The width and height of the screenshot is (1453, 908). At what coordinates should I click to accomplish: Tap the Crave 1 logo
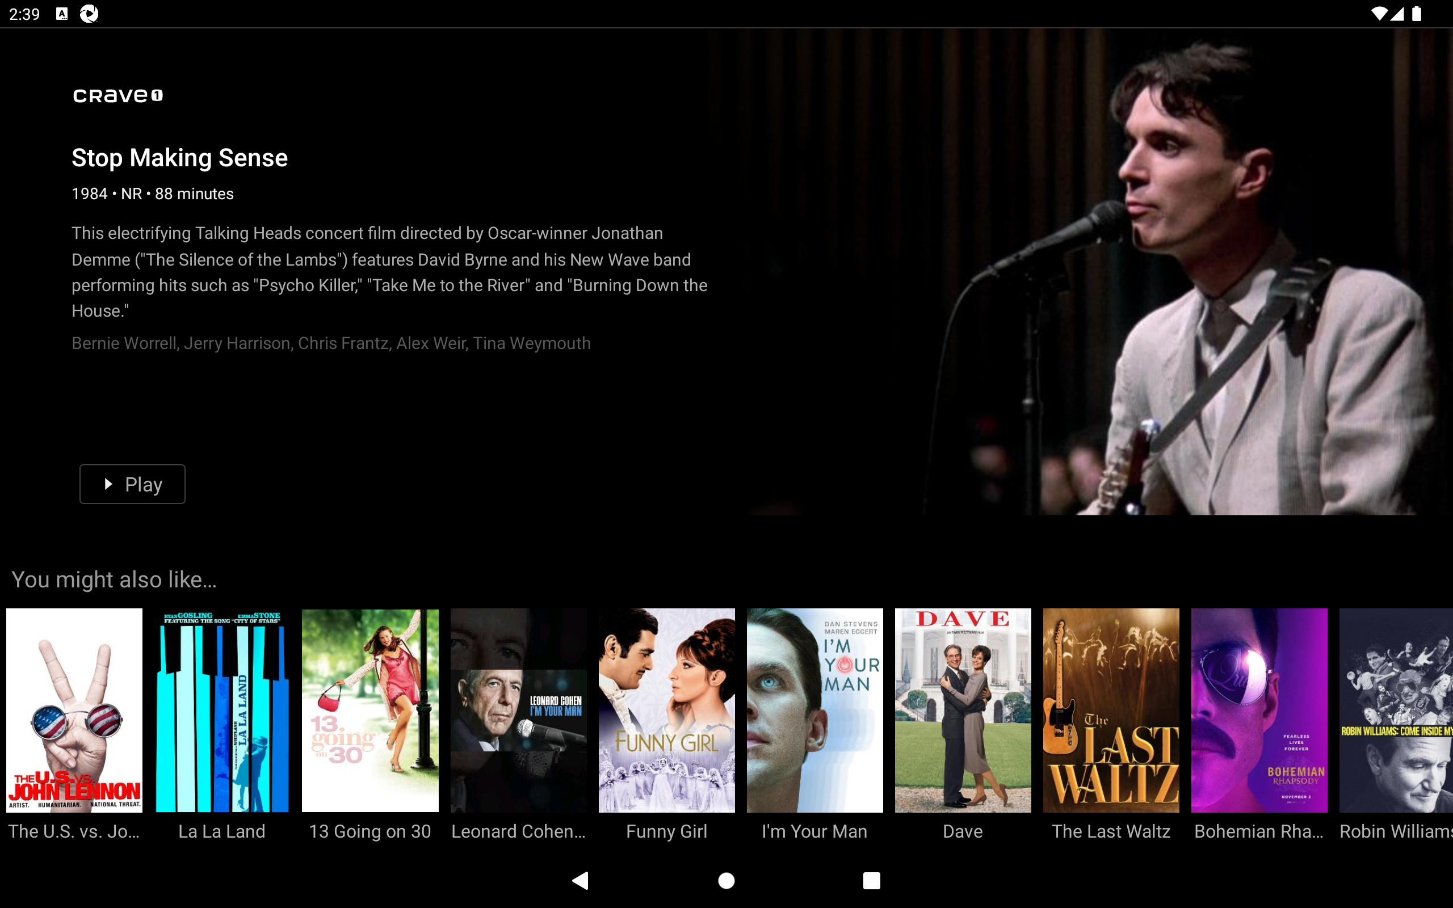(x=118, y=95)
